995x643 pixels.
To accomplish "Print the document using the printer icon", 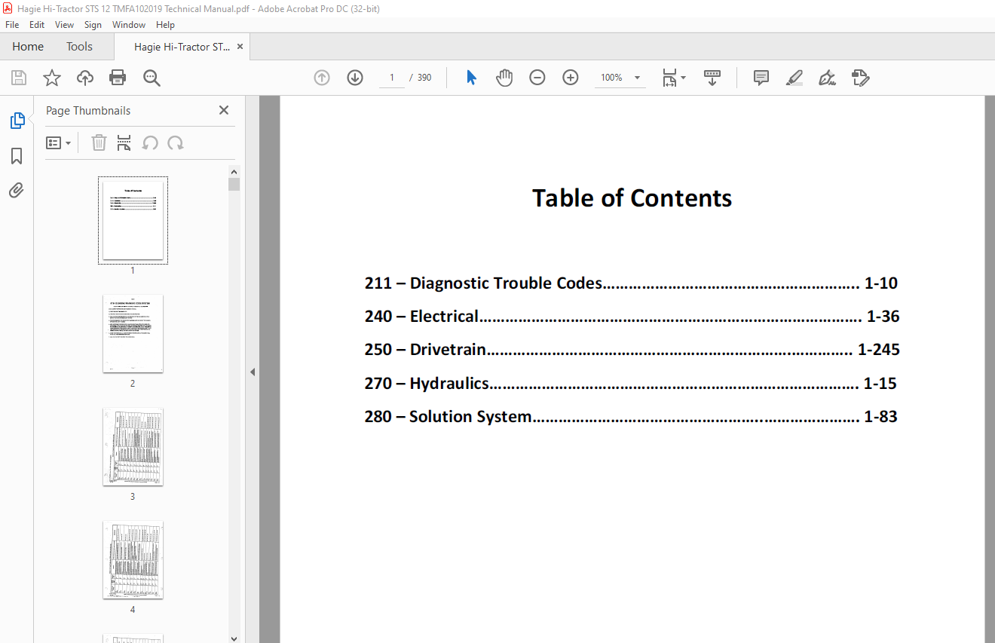I will tap(118, 78).
